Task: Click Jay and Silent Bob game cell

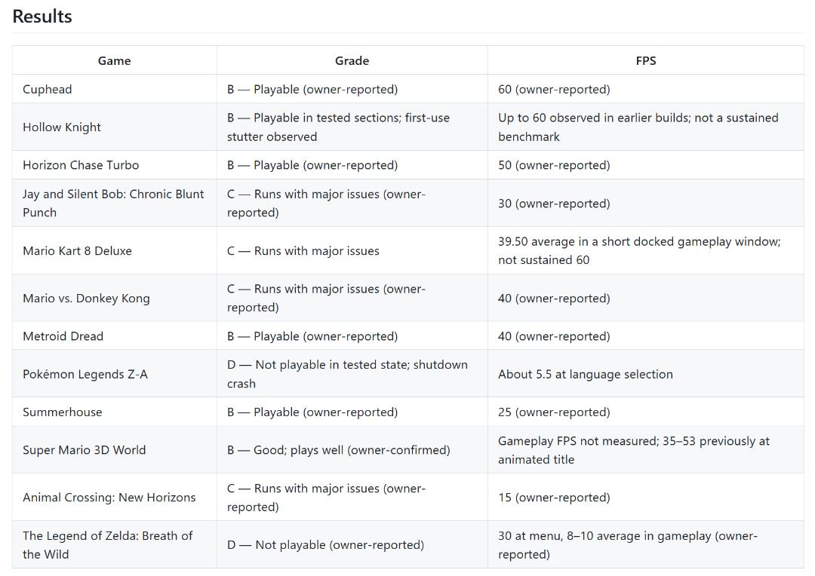Action: [x=115, y=203]
